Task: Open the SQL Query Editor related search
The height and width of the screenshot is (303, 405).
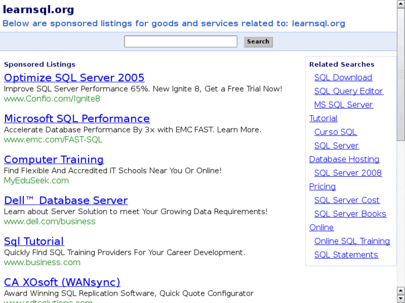Action: pyautogui.click(x=349, y=91)
